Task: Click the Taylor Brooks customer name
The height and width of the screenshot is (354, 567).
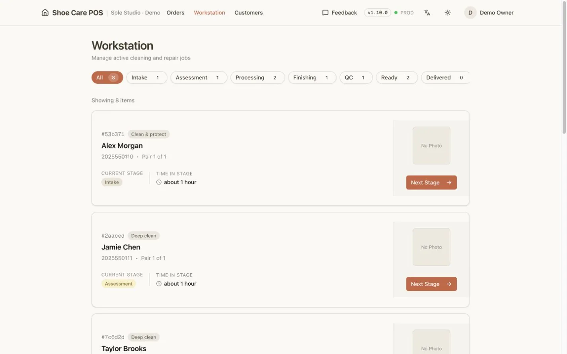Action: pos(124,348)
